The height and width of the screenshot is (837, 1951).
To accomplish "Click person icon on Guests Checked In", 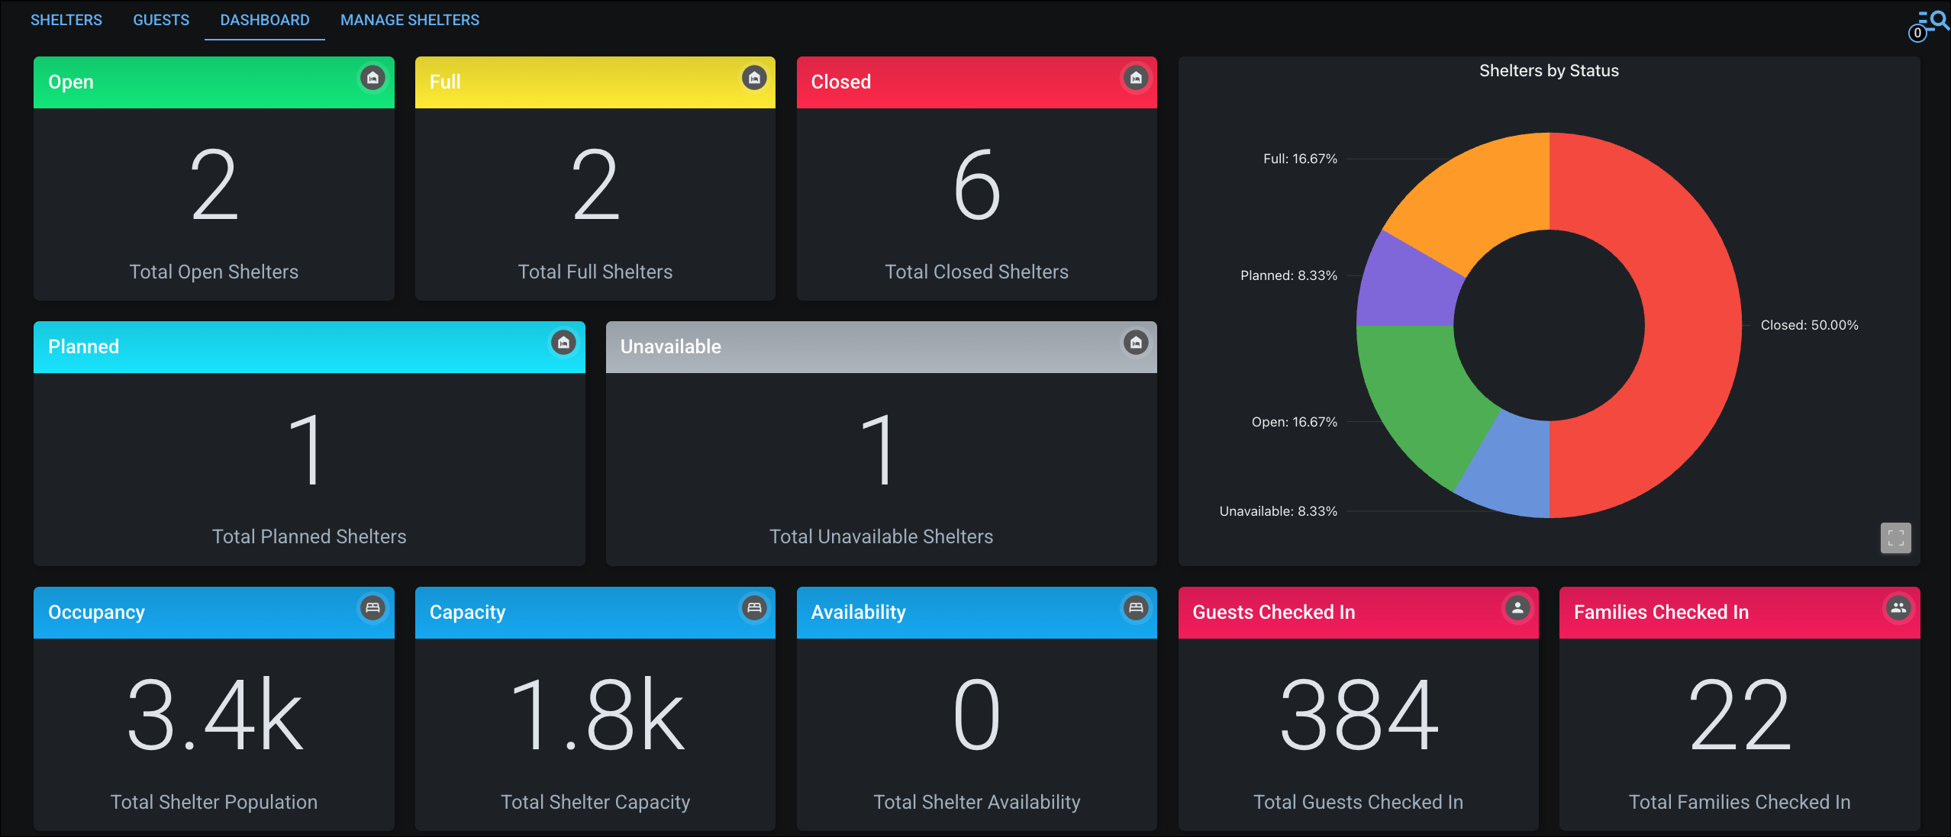I will tap(1517, 608).
